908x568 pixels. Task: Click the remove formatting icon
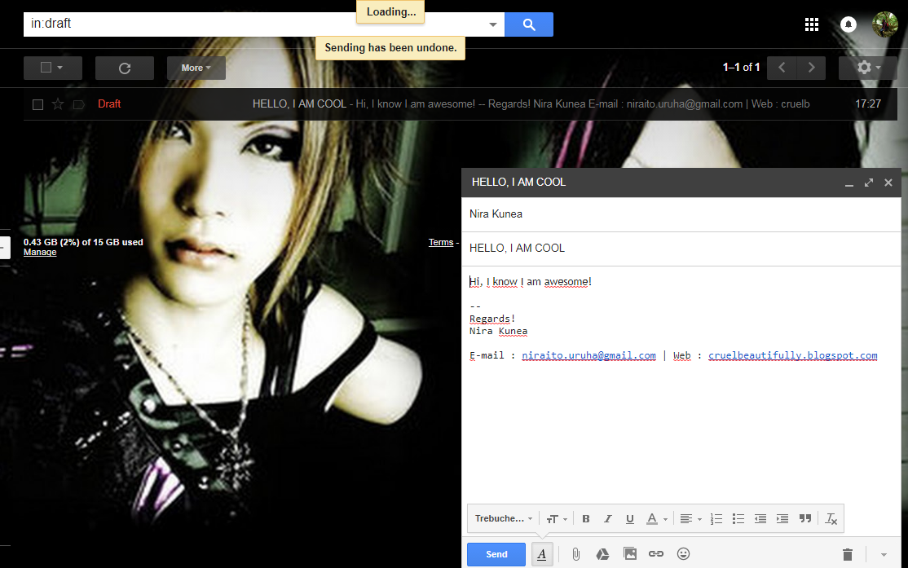(x=831, y=518)
